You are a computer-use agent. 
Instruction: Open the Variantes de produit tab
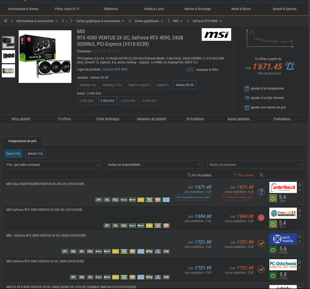[151, 119]
